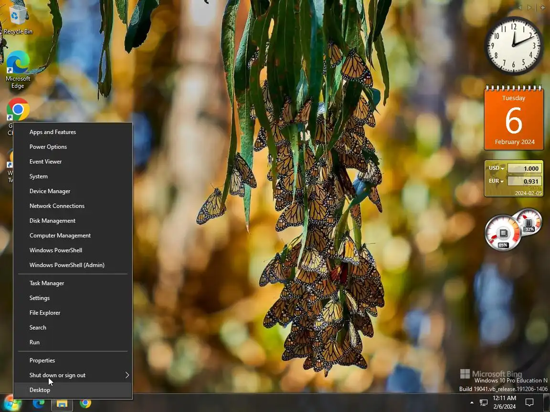Show hidden tray icons arrow
The width and height of the screenshot is (550, 412).
point(472,402)
